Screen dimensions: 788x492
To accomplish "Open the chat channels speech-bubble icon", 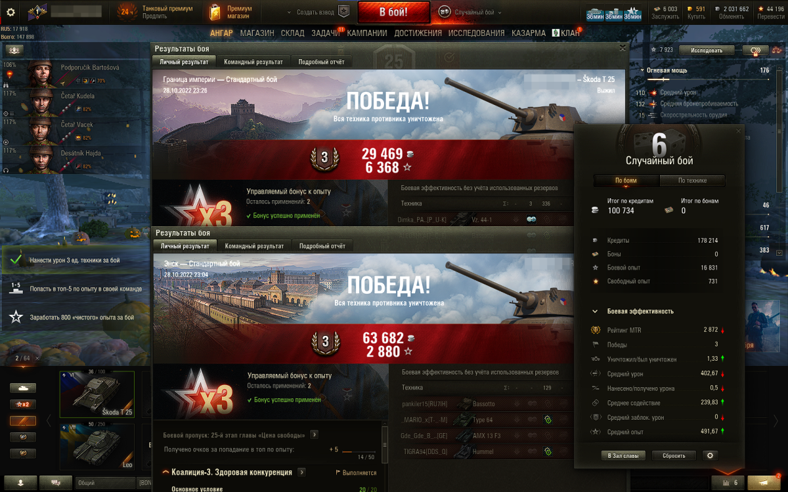I will tap(56, 483).
